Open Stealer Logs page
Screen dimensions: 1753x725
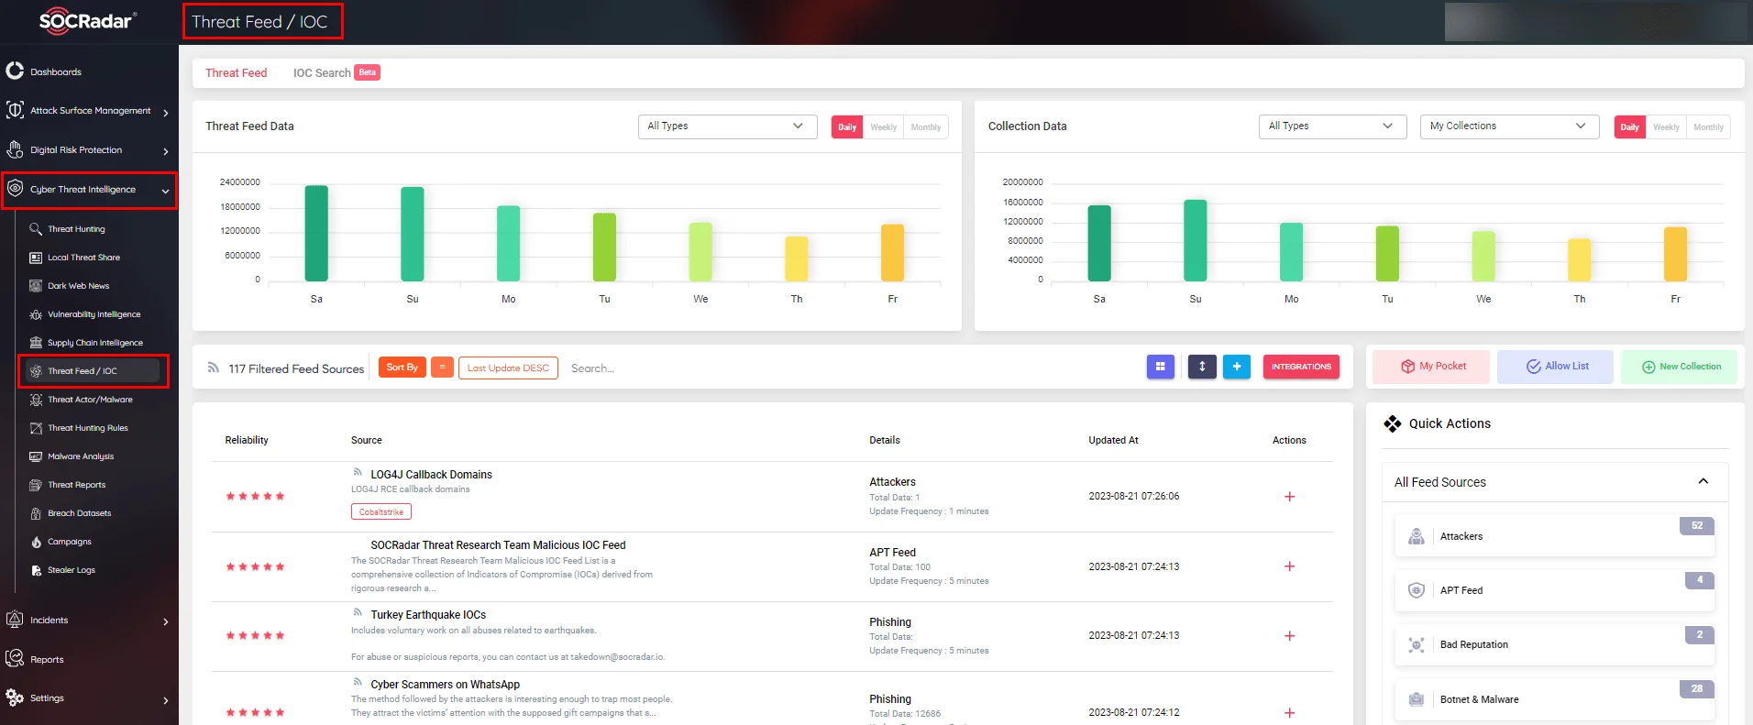tap(71, 570)
